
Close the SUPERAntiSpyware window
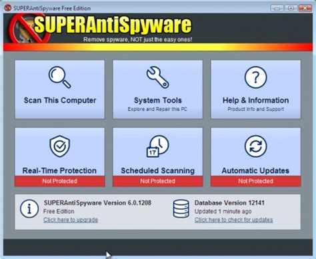click(x=305, y=8)
